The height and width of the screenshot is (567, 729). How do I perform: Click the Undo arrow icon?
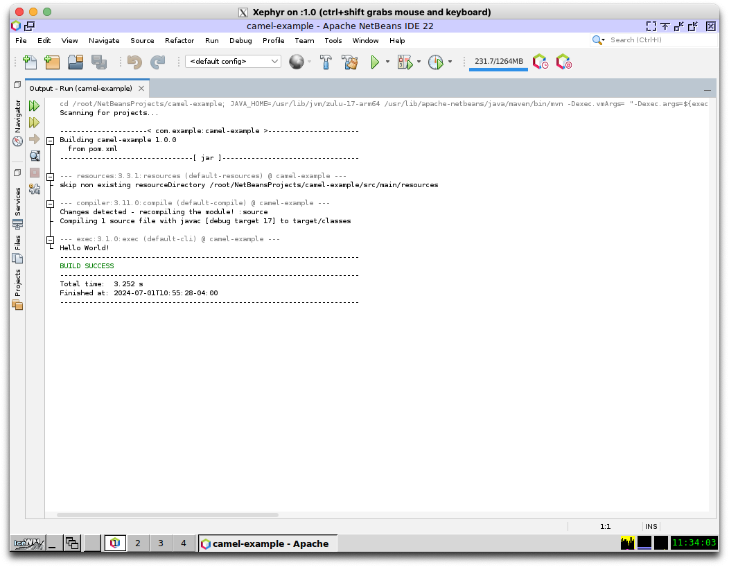tap(135, 62)
